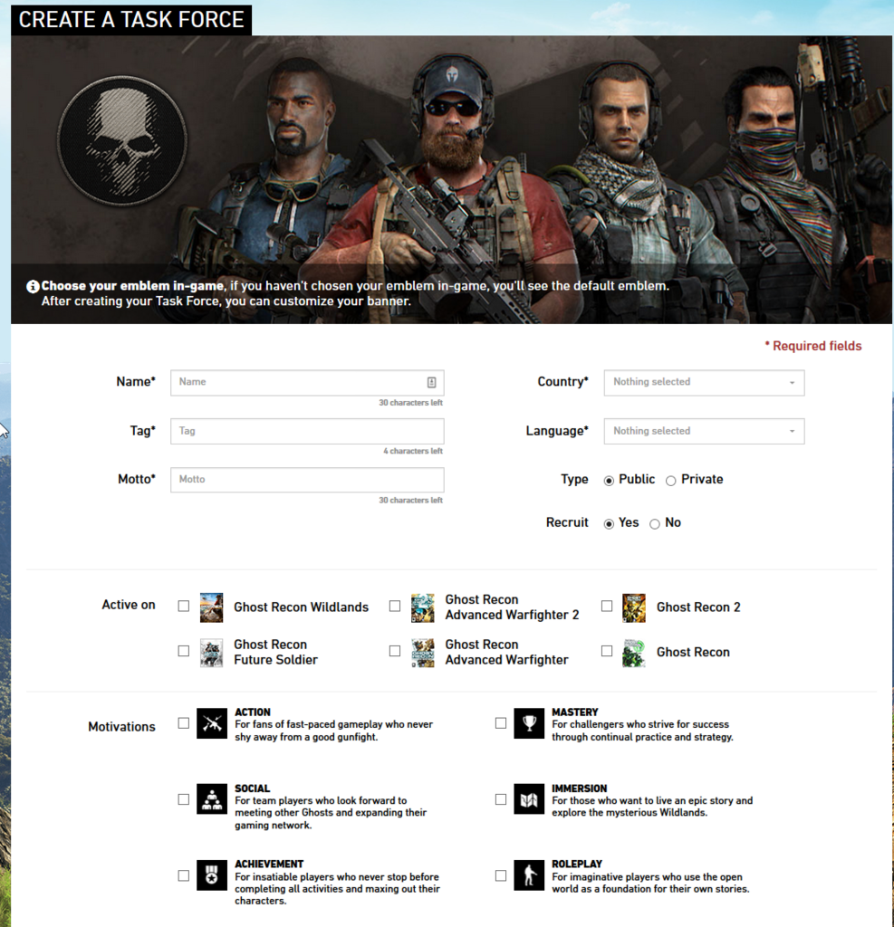
Task: Click the Immersion map icon
Action: tap(529, 798)
